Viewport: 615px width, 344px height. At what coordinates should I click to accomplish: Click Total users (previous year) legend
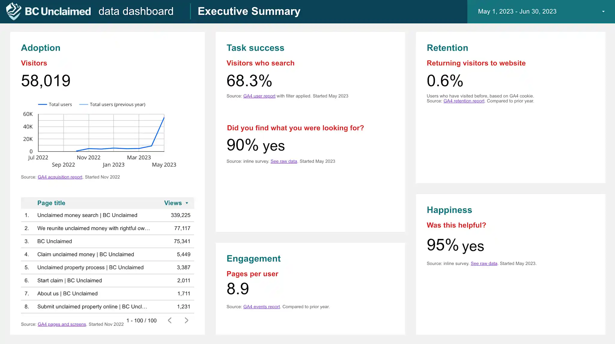pos(117,104)
